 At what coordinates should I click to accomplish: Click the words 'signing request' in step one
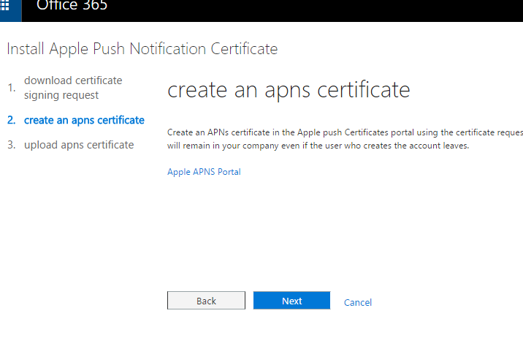click(x=61, y=95)
